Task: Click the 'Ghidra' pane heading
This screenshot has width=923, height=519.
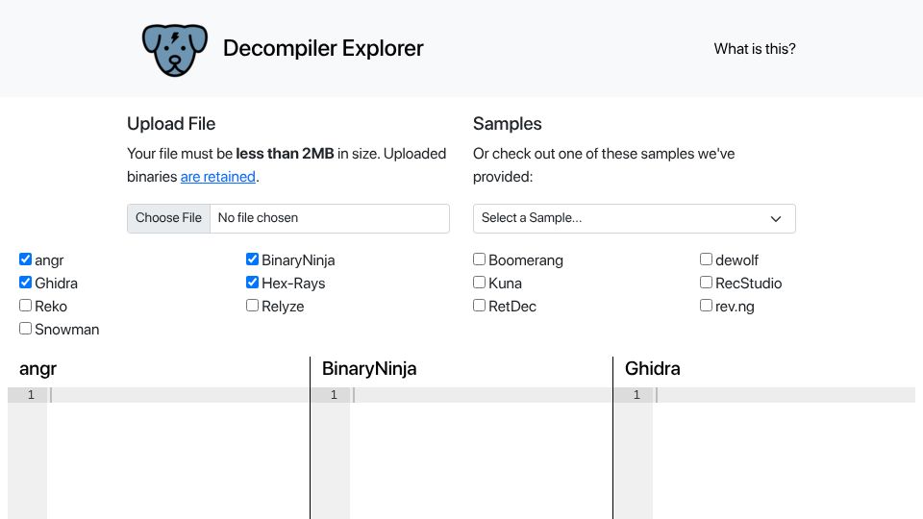Action: [x=652, y=368]
